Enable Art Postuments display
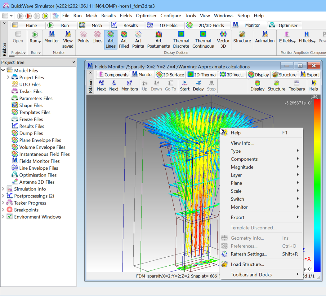Viewport: 326px width, 296px height. tap(159, 40)
